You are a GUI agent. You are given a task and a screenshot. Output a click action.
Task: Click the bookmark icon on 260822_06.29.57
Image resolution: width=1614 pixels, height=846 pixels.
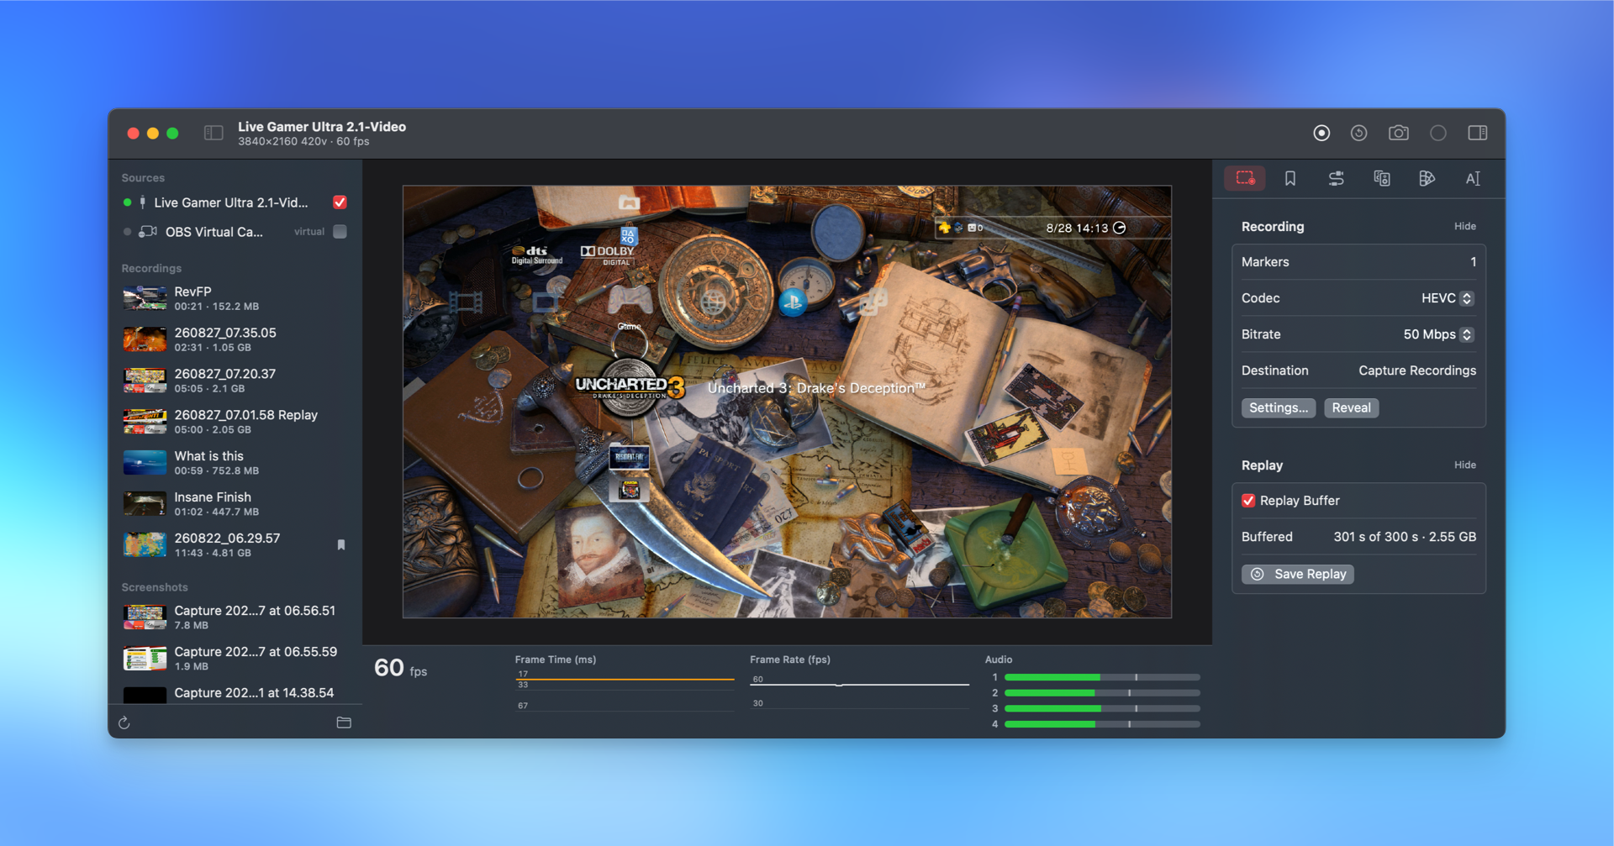341,545
